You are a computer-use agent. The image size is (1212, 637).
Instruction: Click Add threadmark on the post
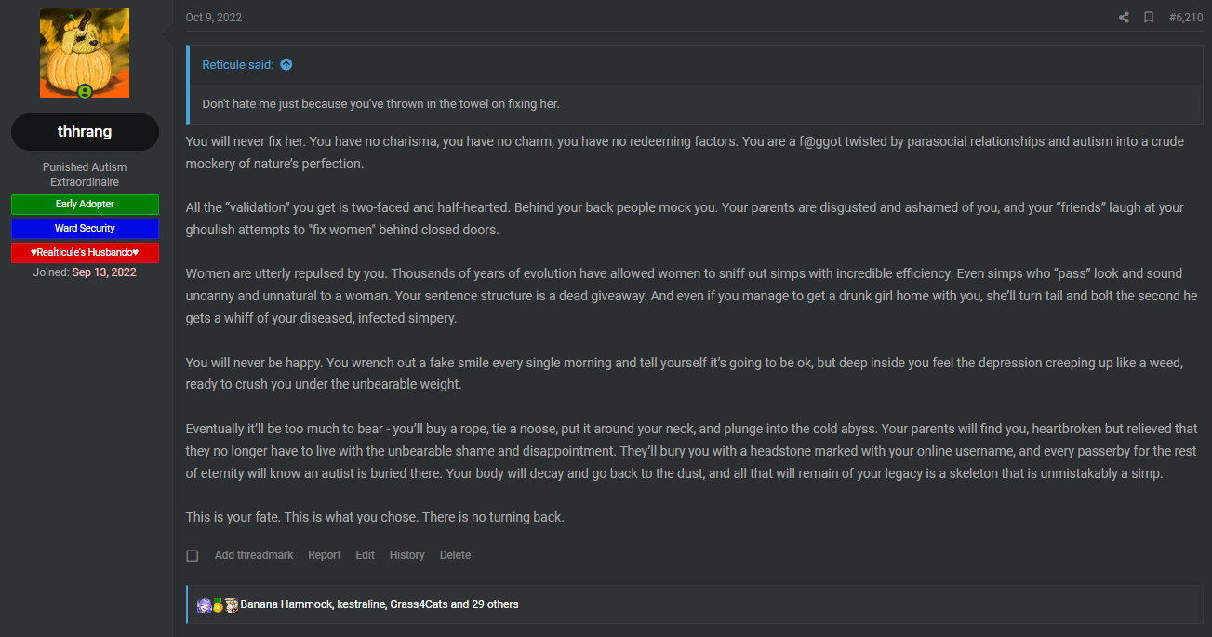[x=254, y=555]
